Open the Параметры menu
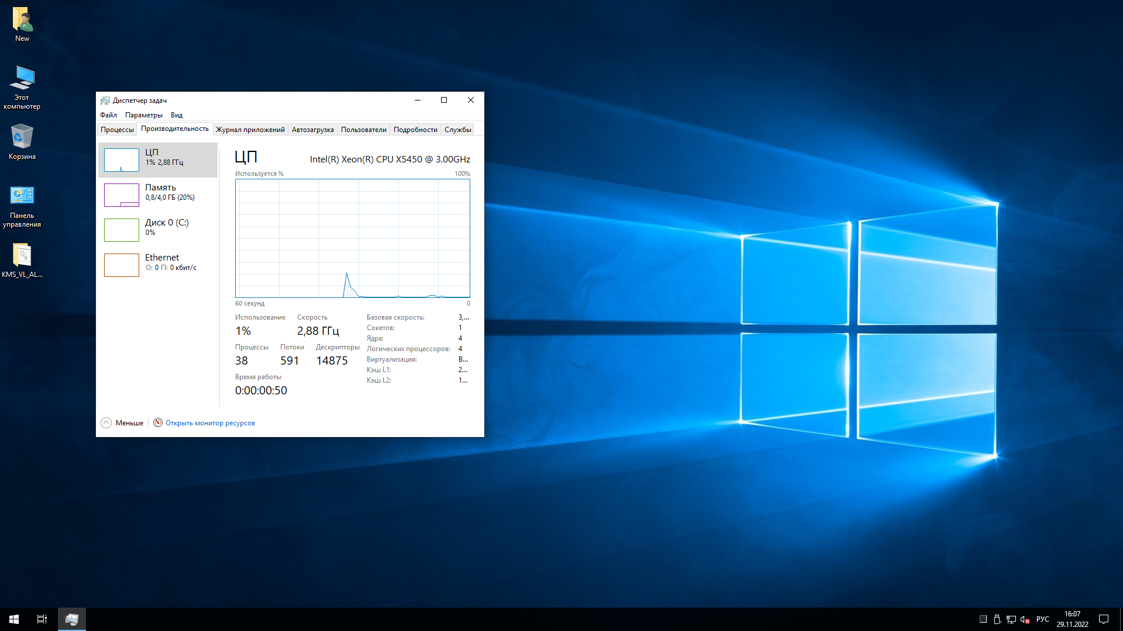Image resolution: width=1123 pixels, height=631 pixels. 143,115
